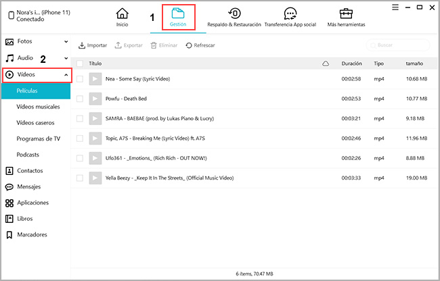Image resolution: width=440 pixels, height=281 pixels.
Task: Click size 19.00 MB in Yella Beezy row
Action: (x=417, y=178)
